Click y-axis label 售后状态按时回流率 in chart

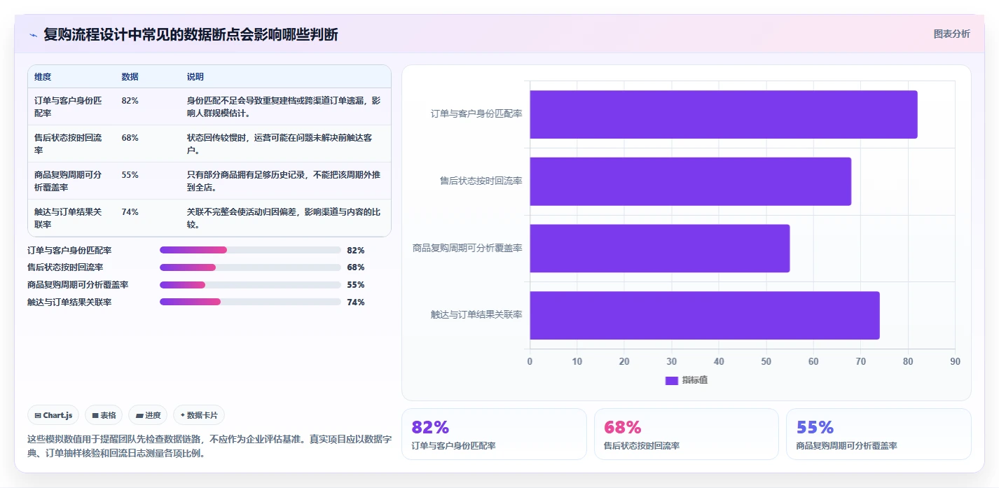481,181
